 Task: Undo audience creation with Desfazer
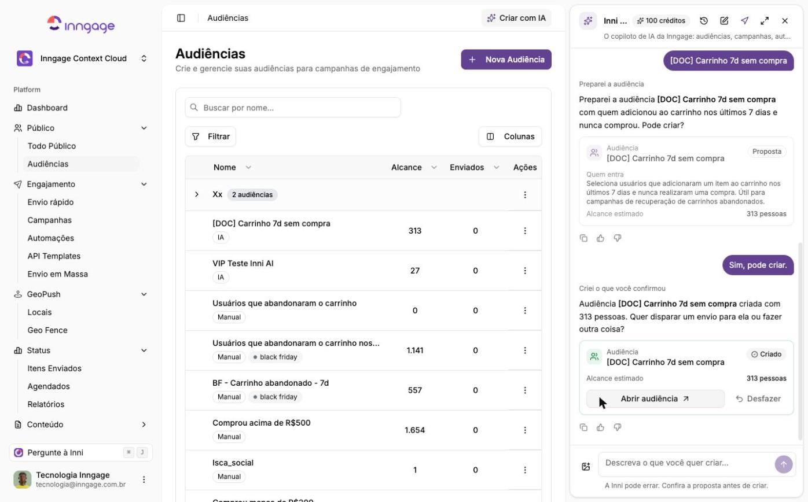[758, 398]
